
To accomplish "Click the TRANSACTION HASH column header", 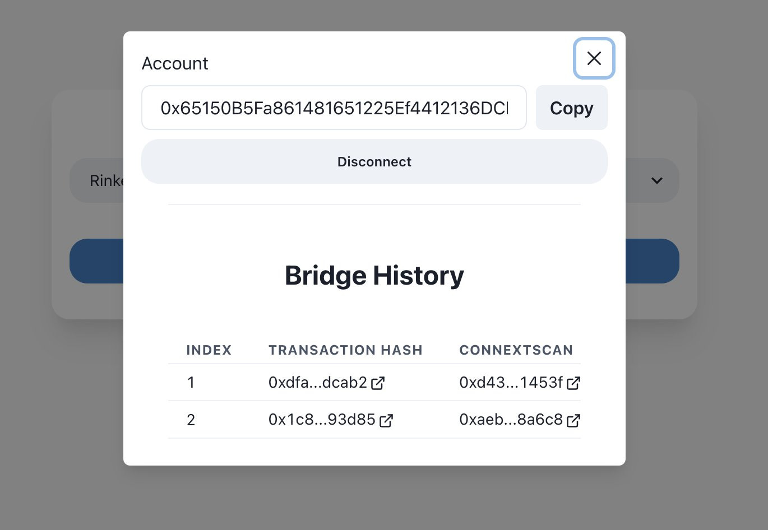I will coord(345,350).
